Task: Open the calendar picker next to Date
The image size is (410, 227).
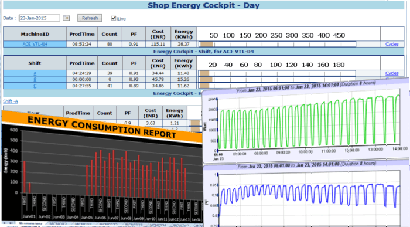Action: [x=66, y=18]
